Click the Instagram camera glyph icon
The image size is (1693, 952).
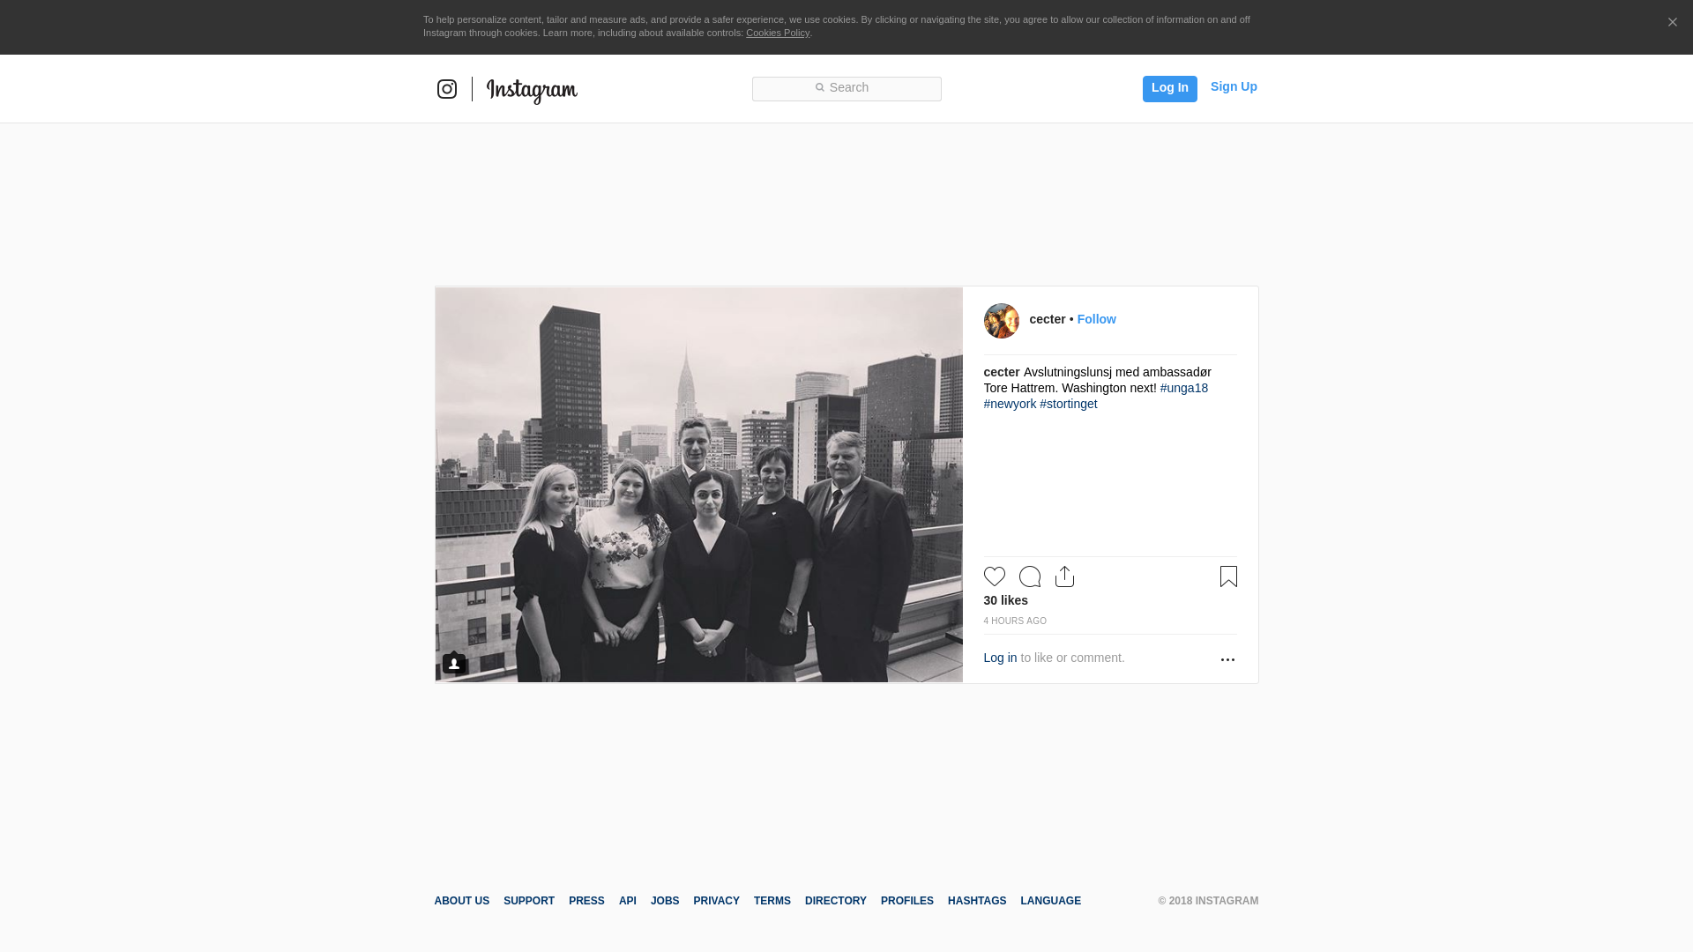pyautogui.click(x=447, y=89)
